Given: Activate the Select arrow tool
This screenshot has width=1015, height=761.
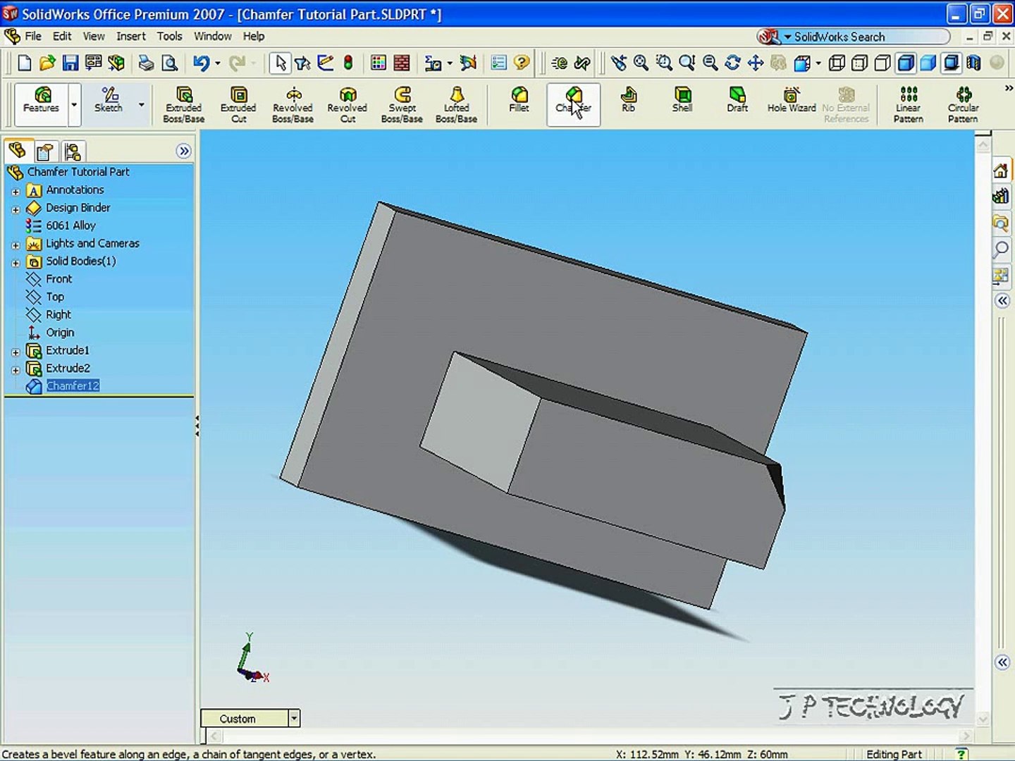Looking at the screenshot, I should [x=280, y=63].
